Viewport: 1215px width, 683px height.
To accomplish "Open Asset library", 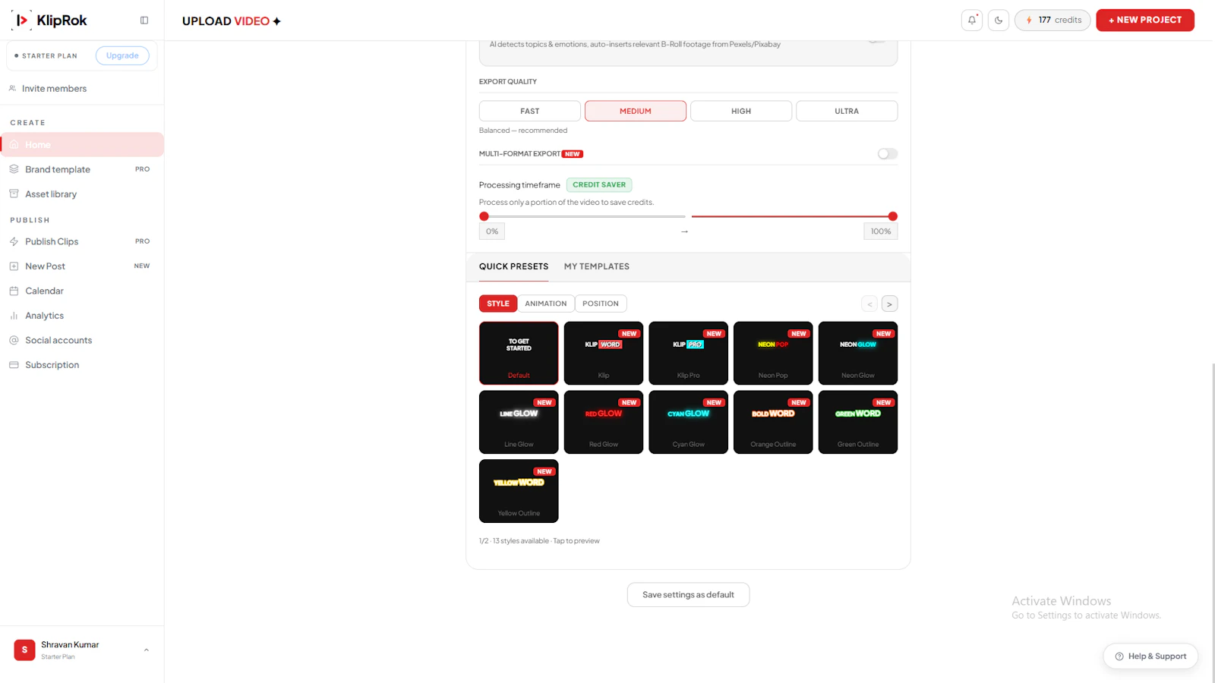I will (x=82, y=194).
